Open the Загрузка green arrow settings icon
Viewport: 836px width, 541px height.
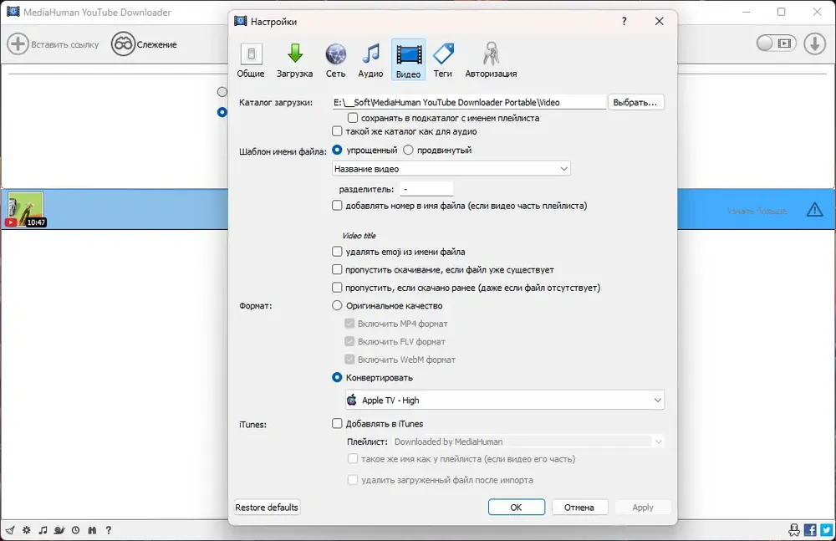click(295, 54)
